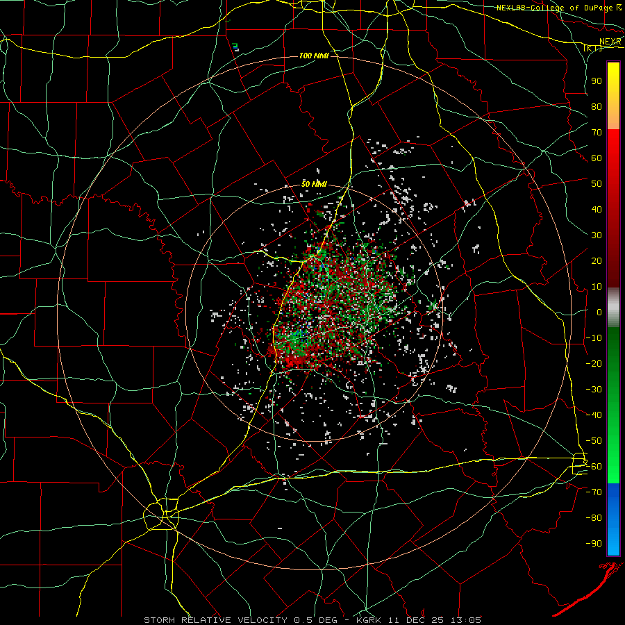
Task: Pick the gray zero-velocity color bar segment
Action: (x=613, y=308)
